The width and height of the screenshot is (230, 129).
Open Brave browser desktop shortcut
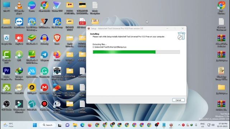point(57,39)
